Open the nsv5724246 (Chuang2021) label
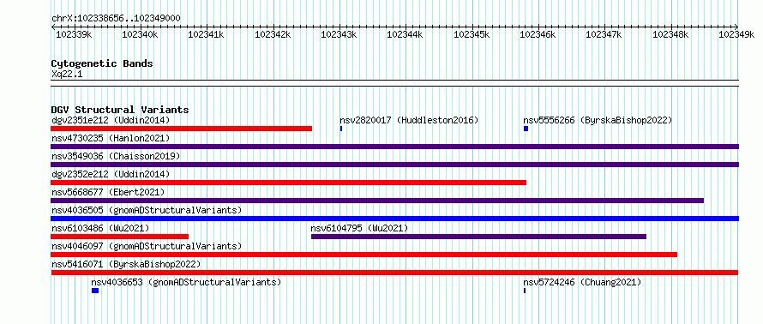763x324 pixels. 582,282
